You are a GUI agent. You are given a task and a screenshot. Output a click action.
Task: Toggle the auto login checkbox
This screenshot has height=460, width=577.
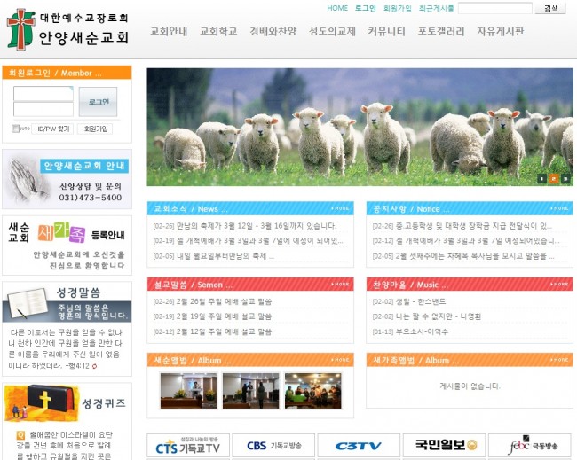(15, 129)
